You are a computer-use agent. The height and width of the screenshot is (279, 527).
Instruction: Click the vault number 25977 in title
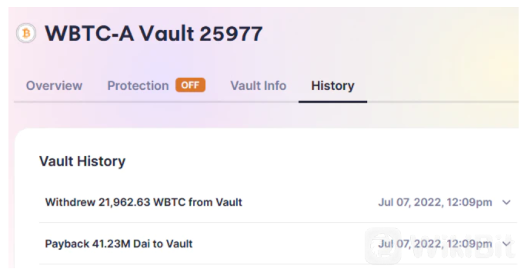click(231, 34)
